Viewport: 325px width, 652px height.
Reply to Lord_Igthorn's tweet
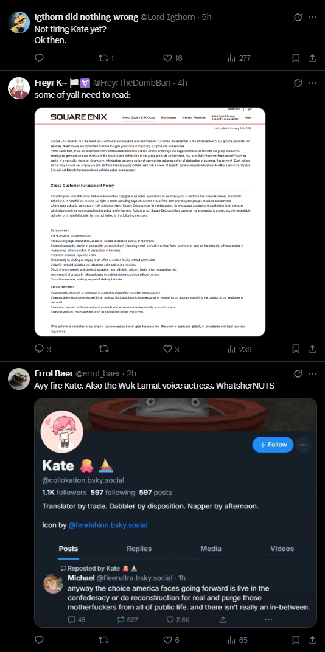(x=39, y=58)
